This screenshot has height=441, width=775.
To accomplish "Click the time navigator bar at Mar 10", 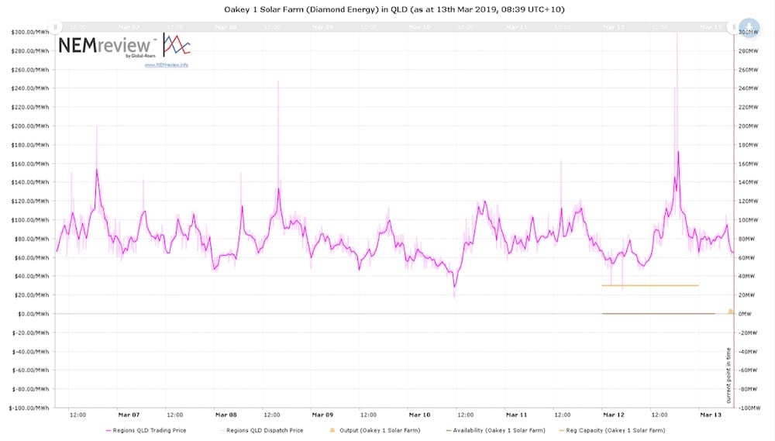I will pos(419,26).
